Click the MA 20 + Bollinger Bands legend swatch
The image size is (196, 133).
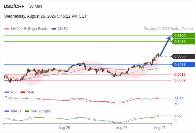7,29
